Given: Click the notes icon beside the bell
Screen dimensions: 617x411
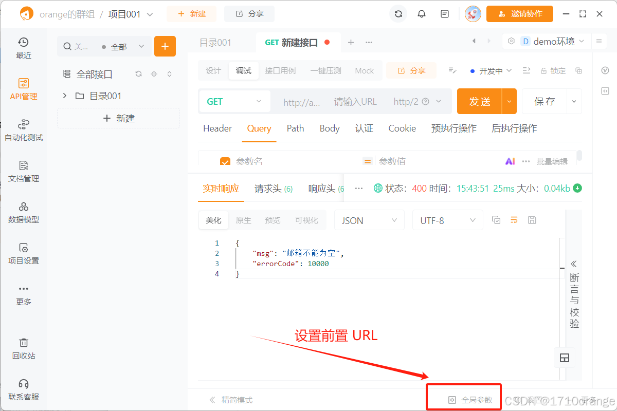Looking at the screenshot, I should (445, 14).
